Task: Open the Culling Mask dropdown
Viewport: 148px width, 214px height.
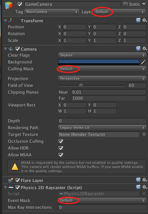Action: tap(102, 69)
